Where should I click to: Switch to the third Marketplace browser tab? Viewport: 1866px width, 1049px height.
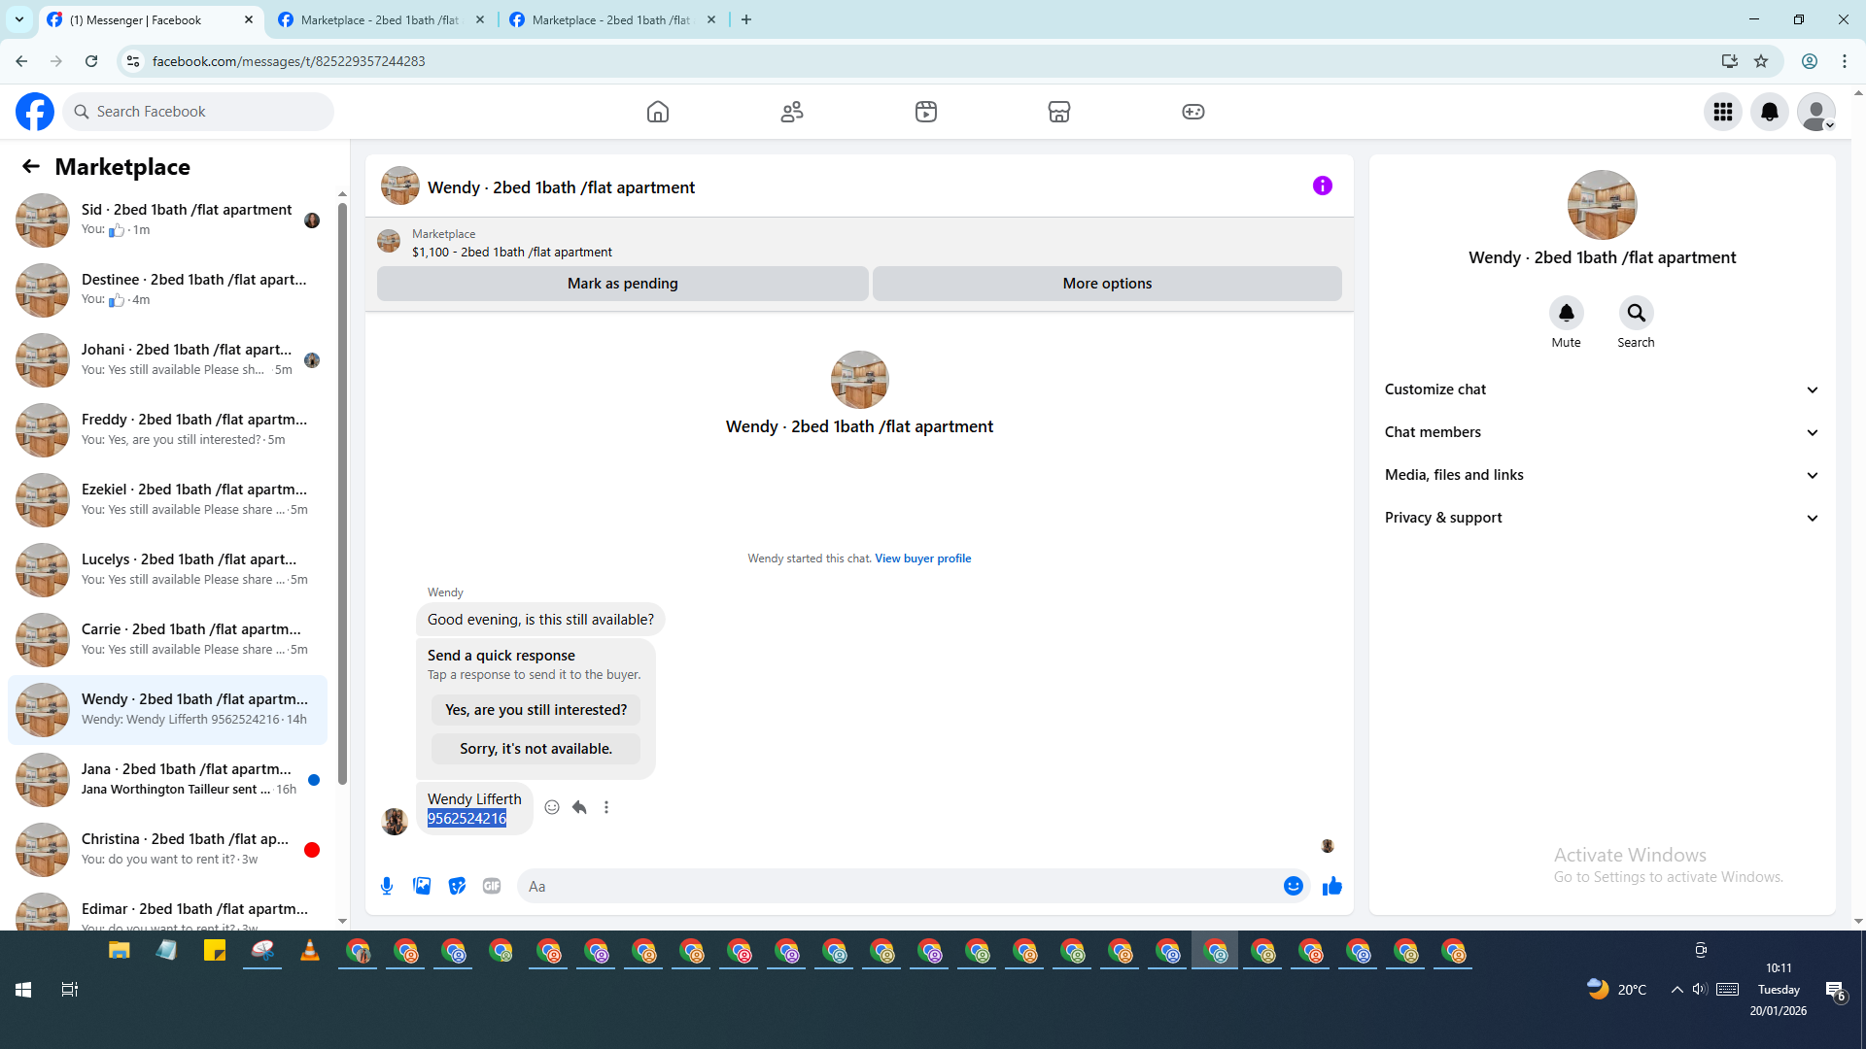tap(612, 19)
